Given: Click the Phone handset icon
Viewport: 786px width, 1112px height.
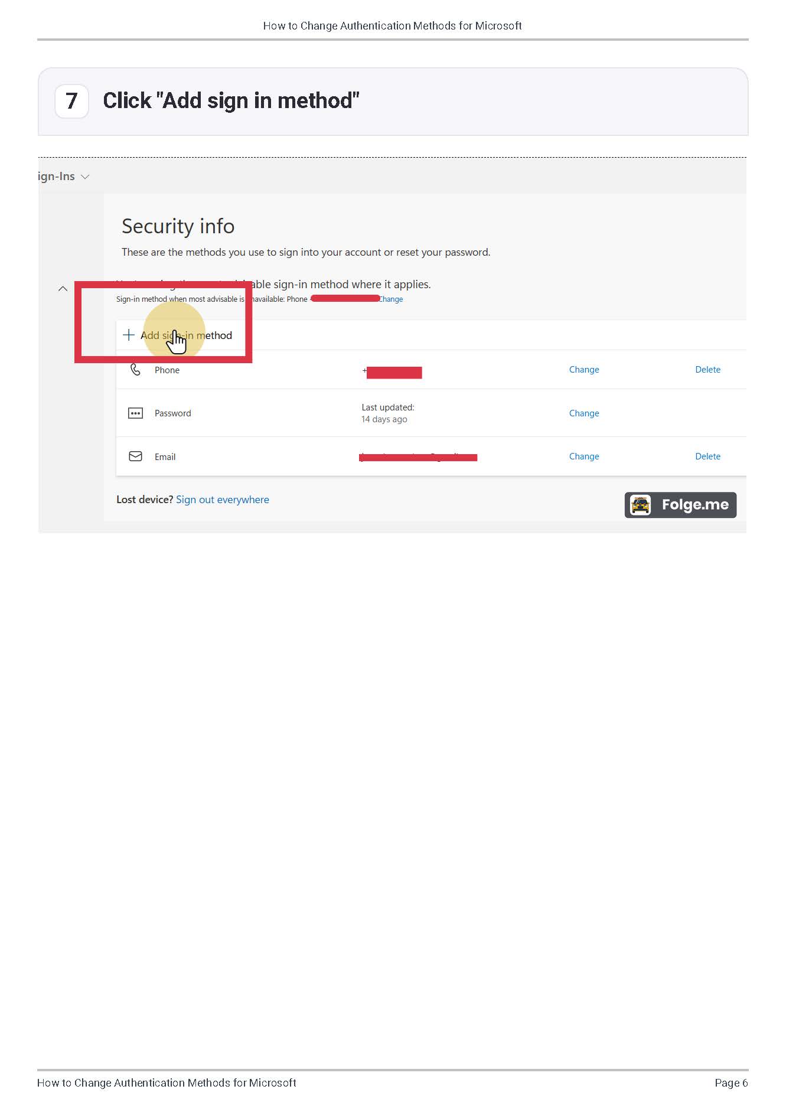Looking at the screenshot, I should click(x=135, y=370).
